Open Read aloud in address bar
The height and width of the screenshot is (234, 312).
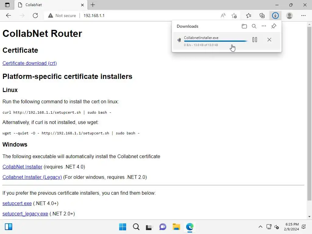pos(223,16)
